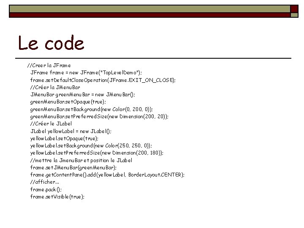Click the comment '//afficher...'
This screenshot has height=228, width=304.
tap(45, 182)
